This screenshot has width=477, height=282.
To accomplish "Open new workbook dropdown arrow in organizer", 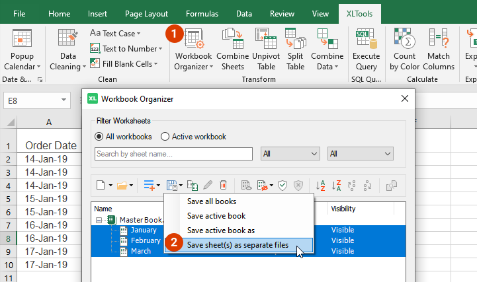I will [110, 185].
